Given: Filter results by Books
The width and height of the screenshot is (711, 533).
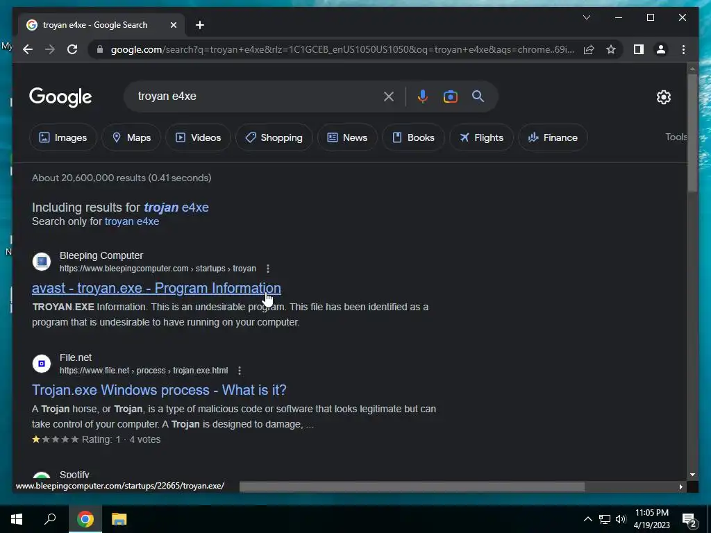Looking at the screenshot, I should [x=413, y=137].
